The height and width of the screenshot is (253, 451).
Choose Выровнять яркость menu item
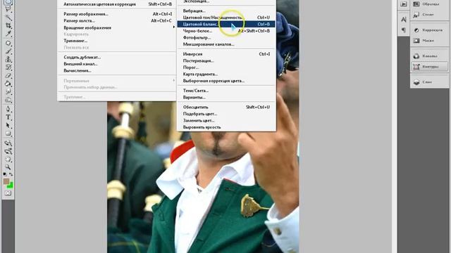(x=226, y=127)
